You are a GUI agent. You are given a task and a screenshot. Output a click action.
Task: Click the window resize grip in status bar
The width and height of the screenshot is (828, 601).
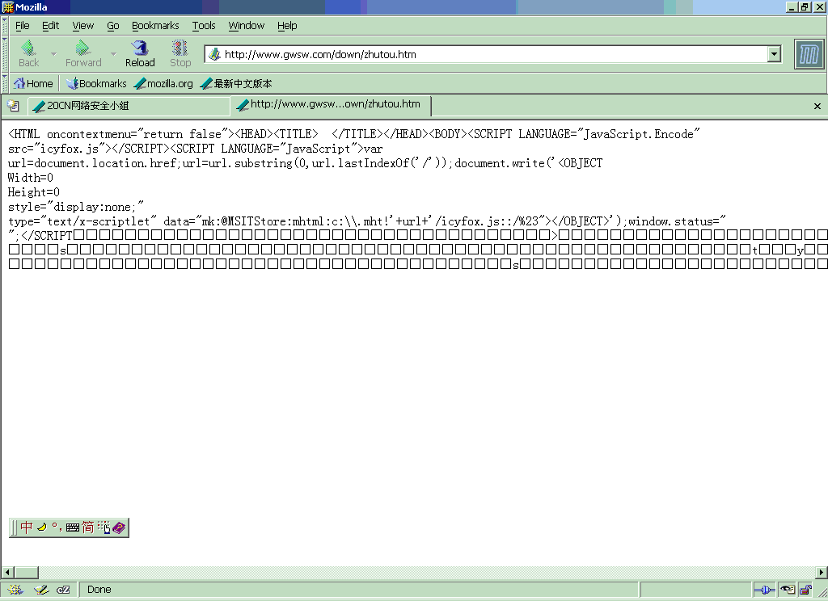[822, 593]
